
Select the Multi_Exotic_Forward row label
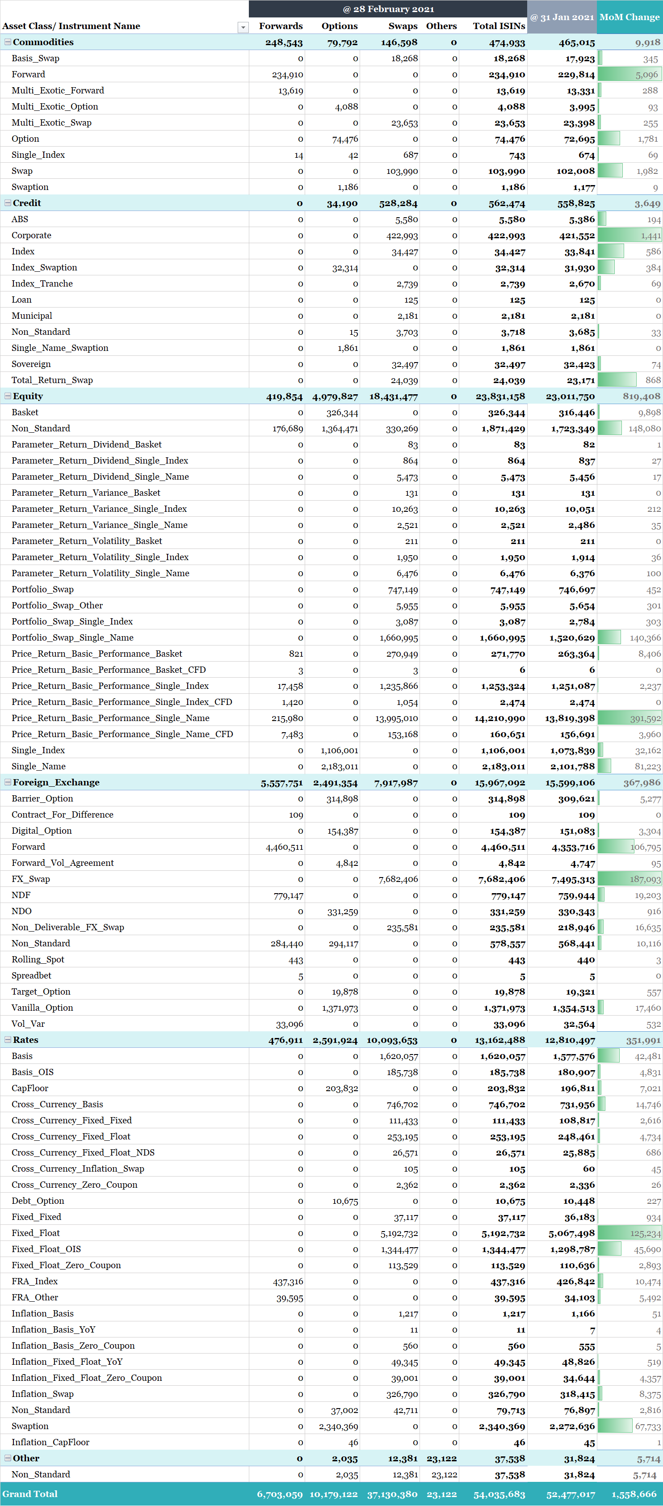58,91
